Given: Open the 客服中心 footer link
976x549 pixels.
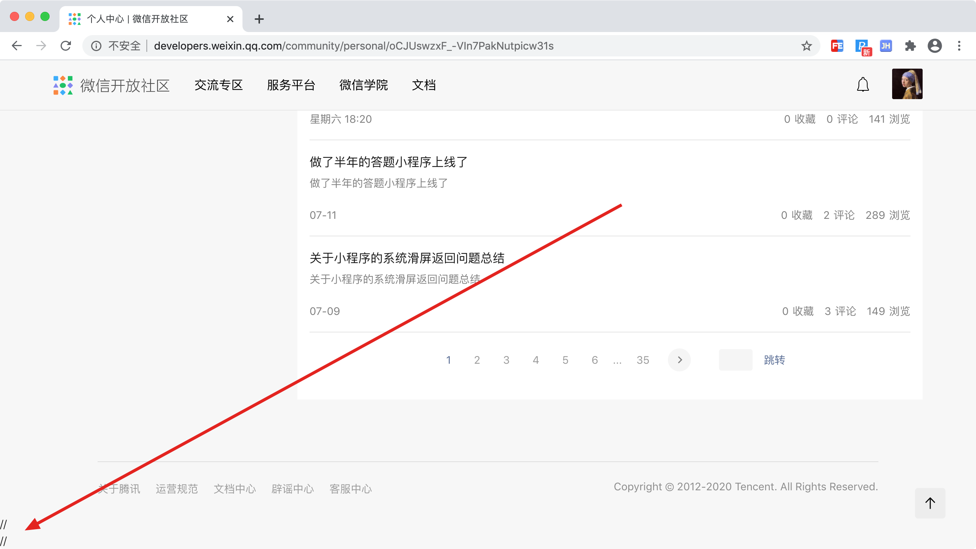Looking at the screenshot, I should (x=350, y=489).
